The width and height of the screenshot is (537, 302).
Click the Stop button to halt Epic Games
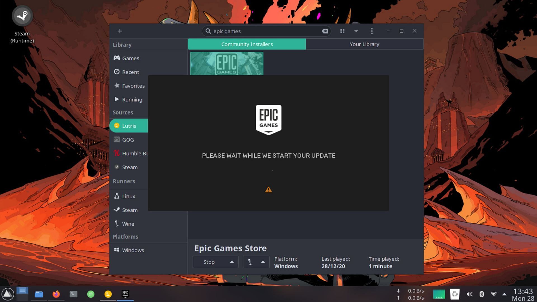click(209, 262)
